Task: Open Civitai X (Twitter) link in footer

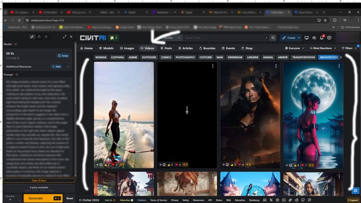Action: coord(271,200)
